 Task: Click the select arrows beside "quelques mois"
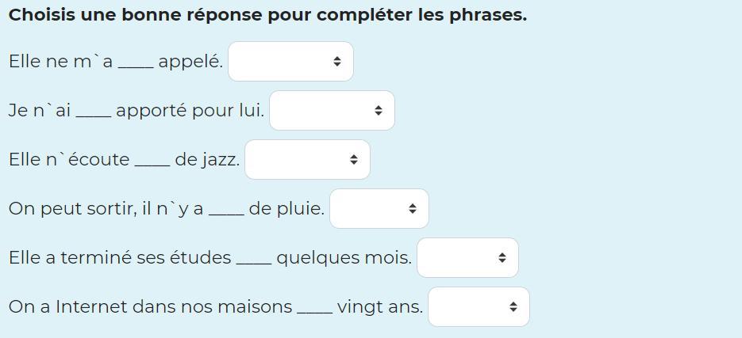pyautogui.click(x=502, y=258)
